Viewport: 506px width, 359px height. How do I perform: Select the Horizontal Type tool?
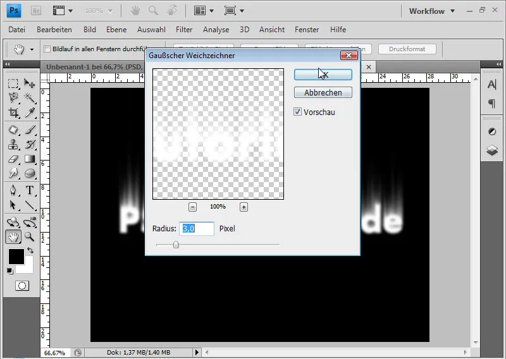point(29,190)
